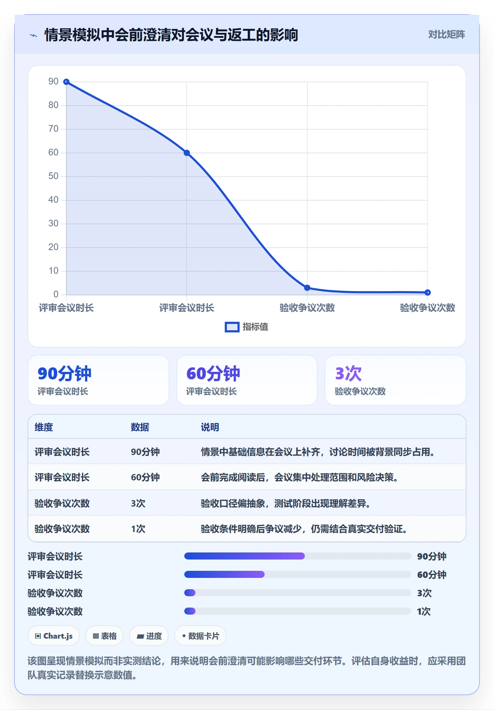
Task: Click the progress bar labeled 90分钟
Action: 298,556
